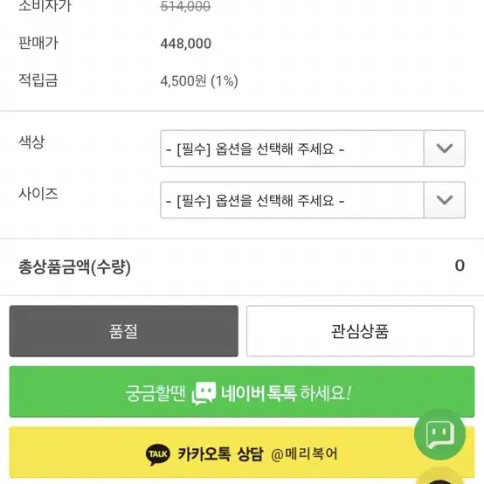Image resolution: width=484 pixels, height=484 pixels.
Task: Click the total amount value 0
Action: click(x=460, y=266)
